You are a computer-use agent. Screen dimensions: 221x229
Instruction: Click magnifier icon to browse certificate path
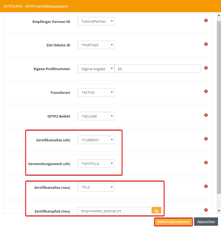[156, 211]
